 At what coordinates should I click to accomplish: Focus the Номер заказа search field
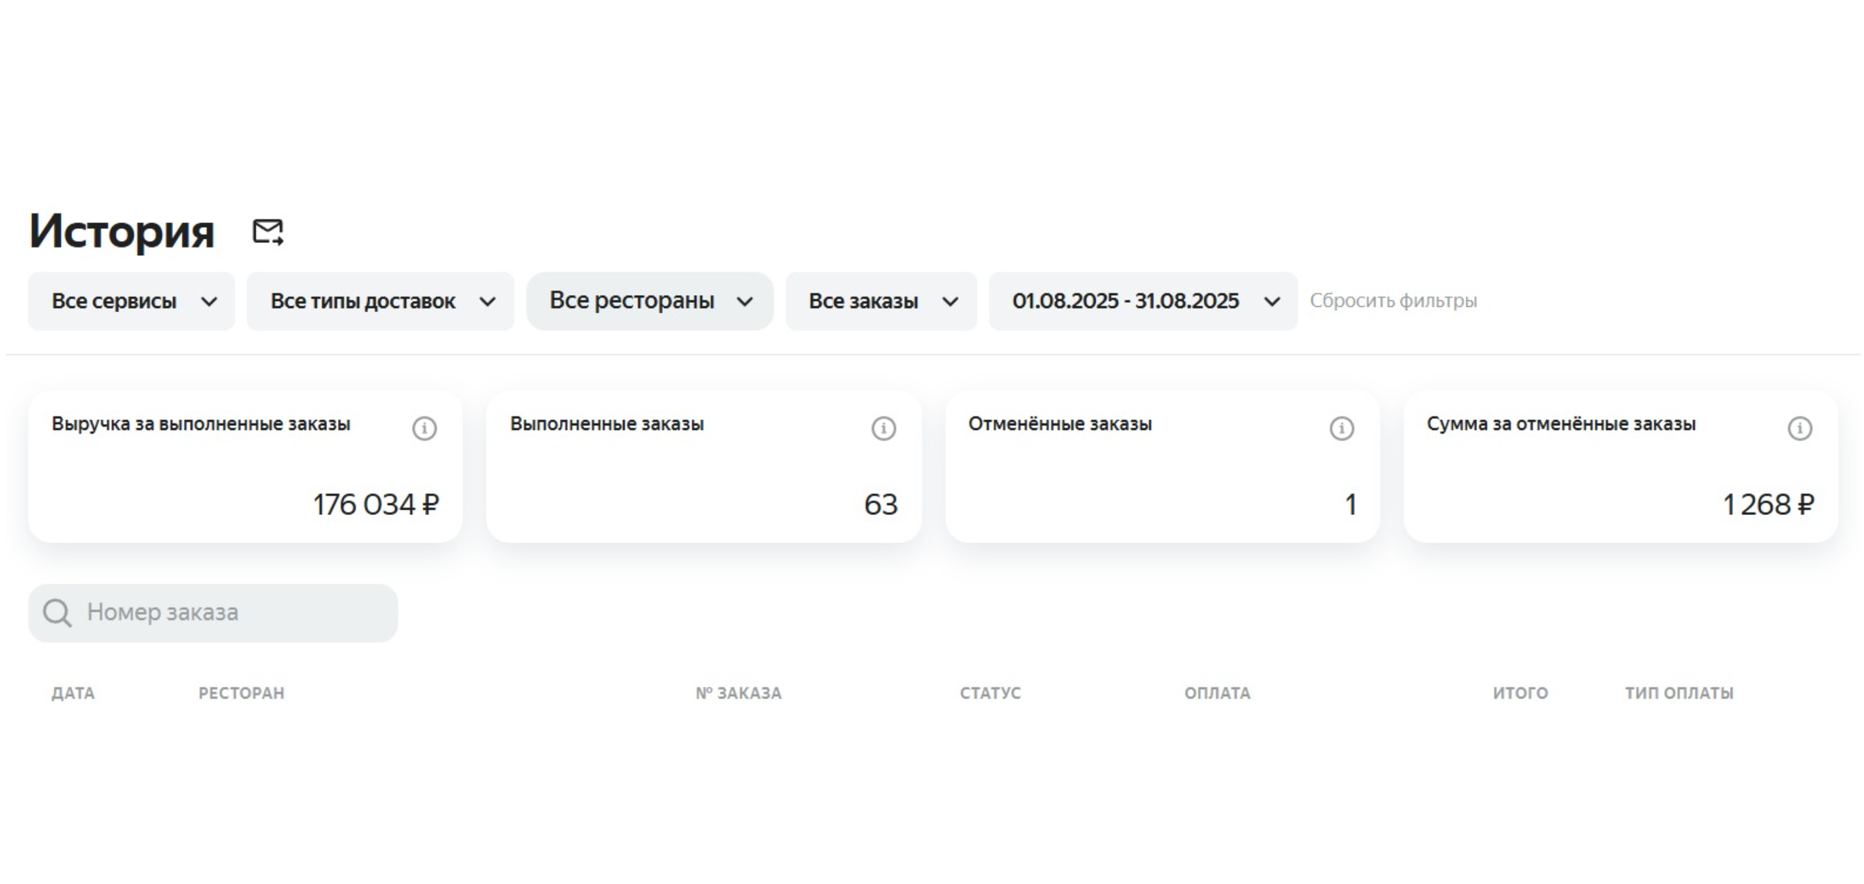(232, 613)
